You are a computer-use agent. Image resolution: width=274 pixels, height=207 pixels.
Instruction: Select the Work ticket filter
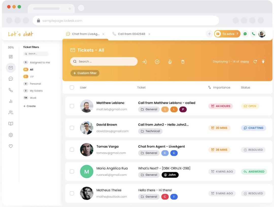(x=30, y=98)
